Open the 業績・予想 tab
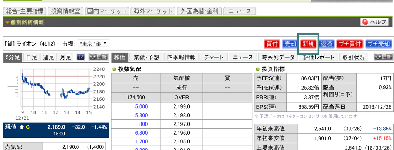 coord(147,57)
